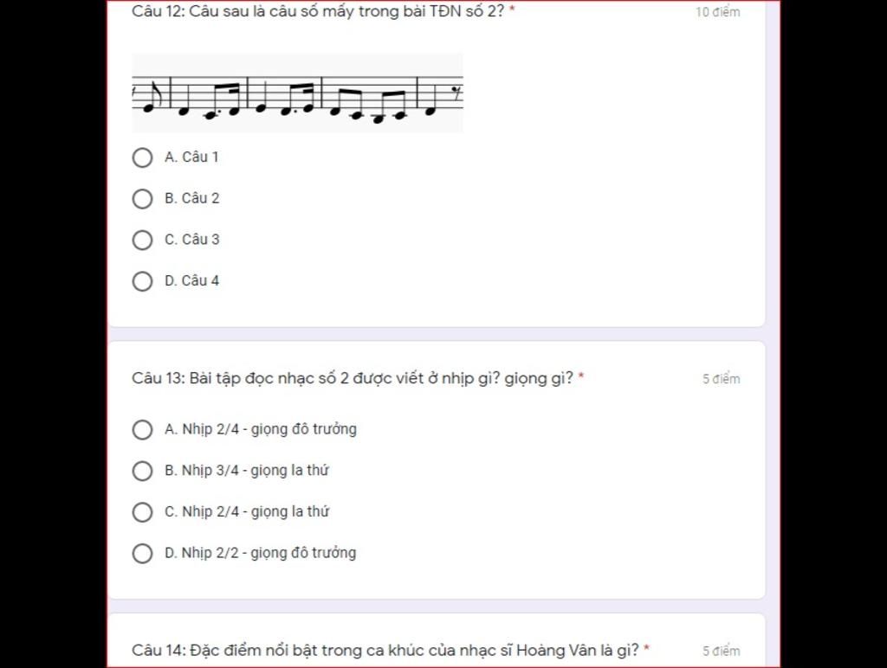Click the music notation image
This screenshot has width=887, height=668.
(x=298, y=93)
